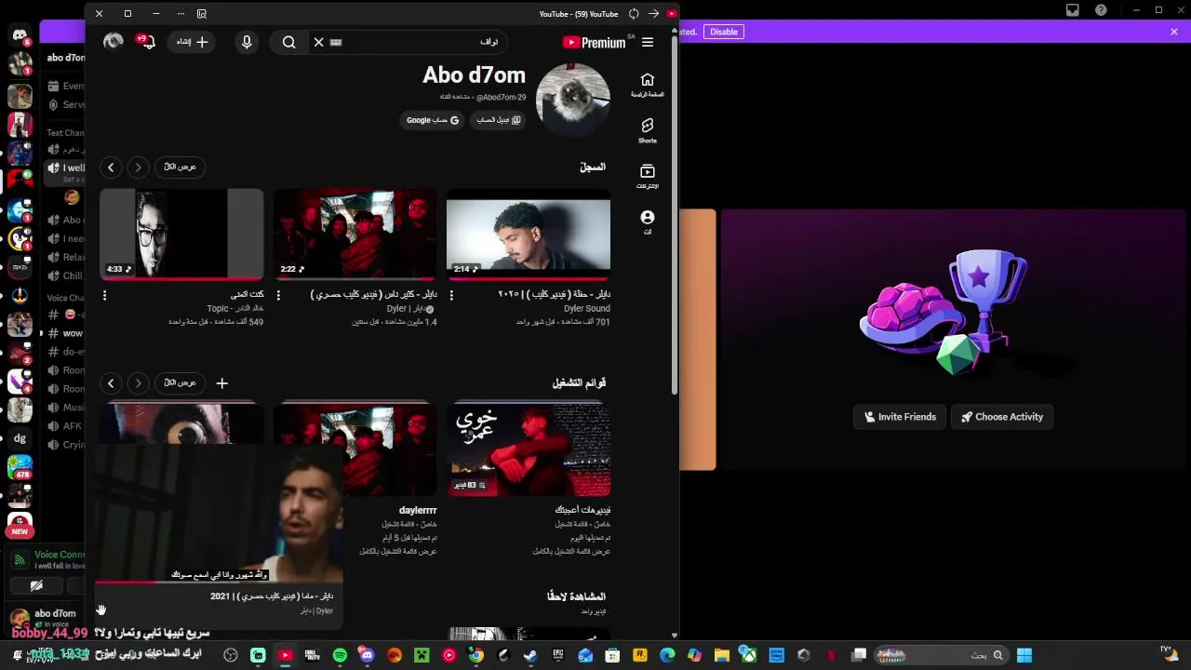
Task: Open the on-screen keyboard icon in search box
Action: [x=336, y=42]
